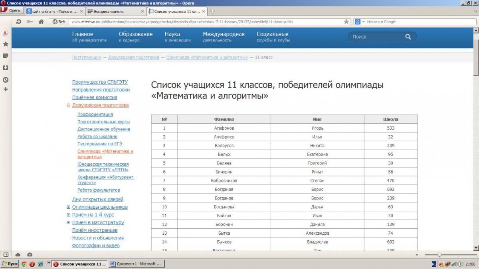Screen dimensions: 479x269
Task: Adjust the page zoom slider
Action: (439, 255)
